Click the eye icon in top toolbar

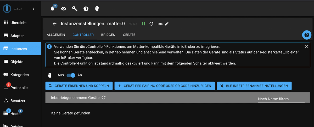coord(64,9)
